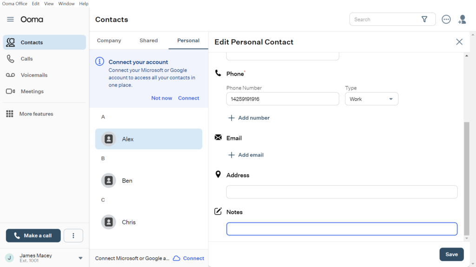
Task: Open the menu beside Make a call
Action: [x=73, y=235]
